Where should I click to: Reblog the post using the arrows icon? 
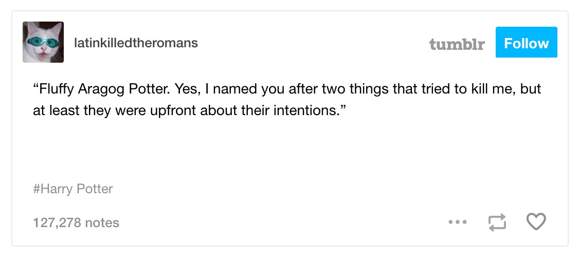pyautogui.click(x=497, y=223)
